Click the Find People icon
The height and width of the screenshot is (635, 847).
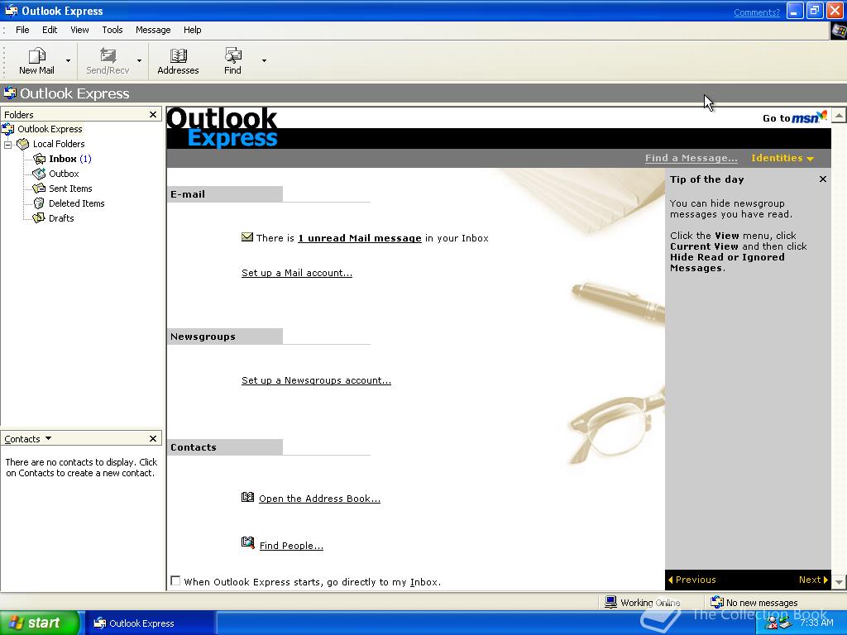point(247,542)
